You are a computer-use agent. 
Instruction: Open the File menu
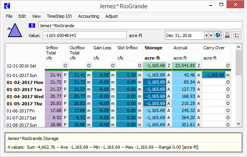(9, 16)
